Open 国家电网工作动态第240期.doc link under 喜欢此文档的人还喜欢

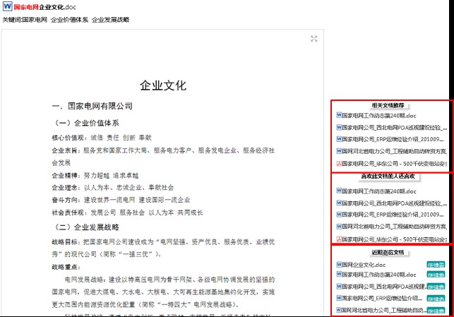[x=379, y=191]
